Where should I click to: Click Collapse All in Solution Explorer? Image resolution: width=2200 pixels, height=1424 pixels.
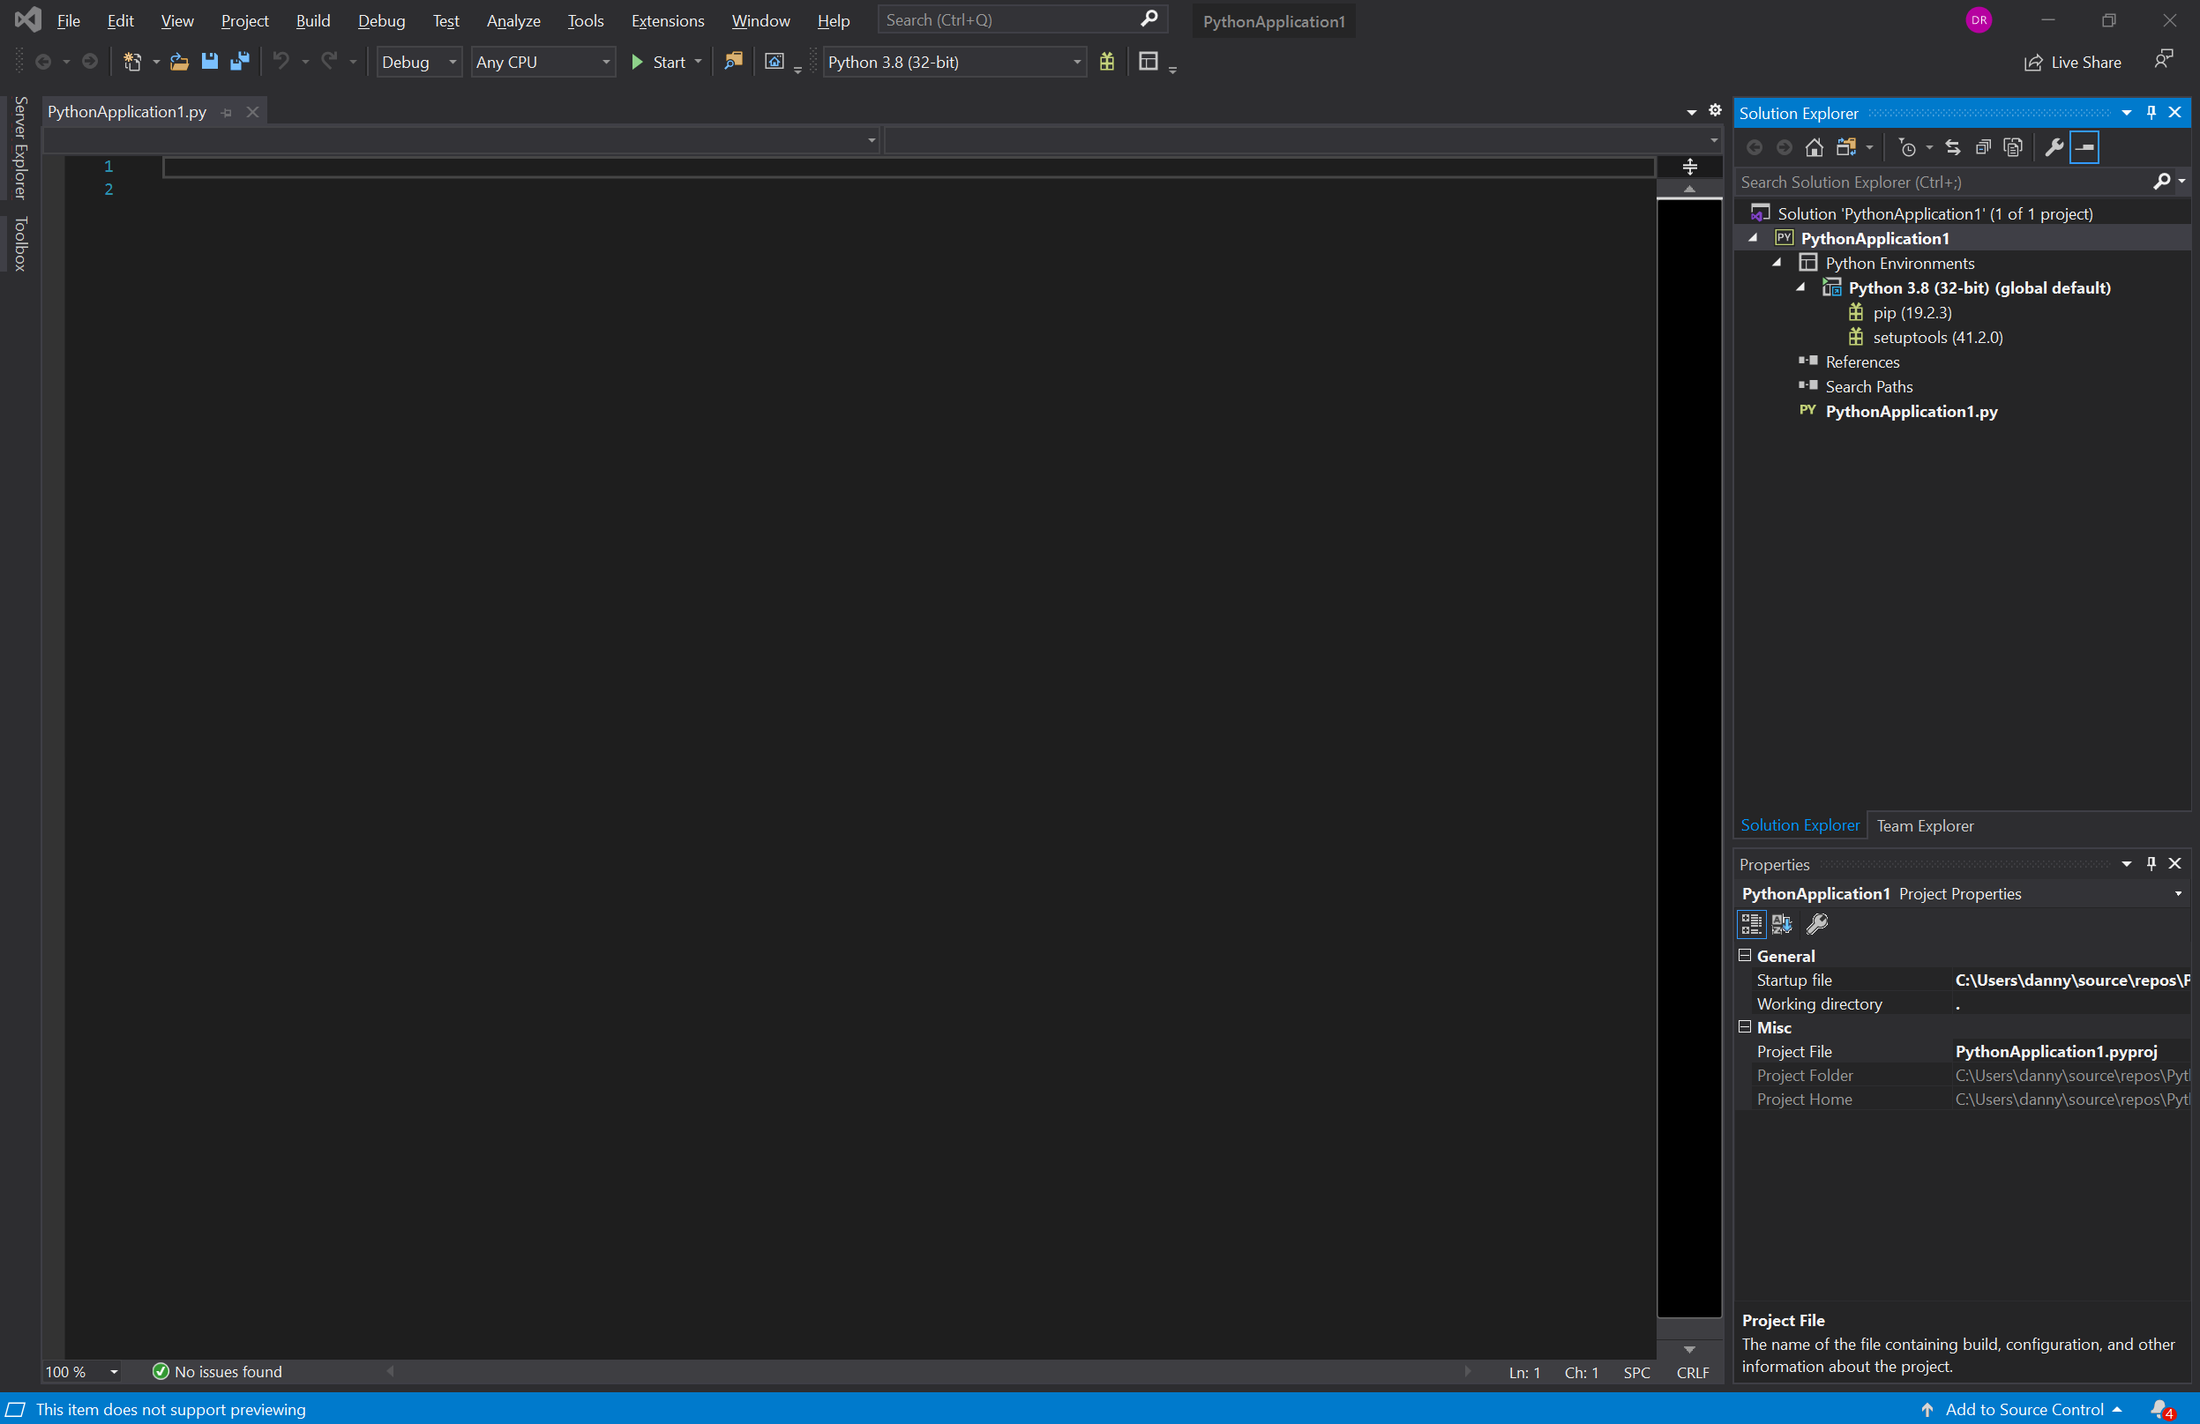(1984, 147)
